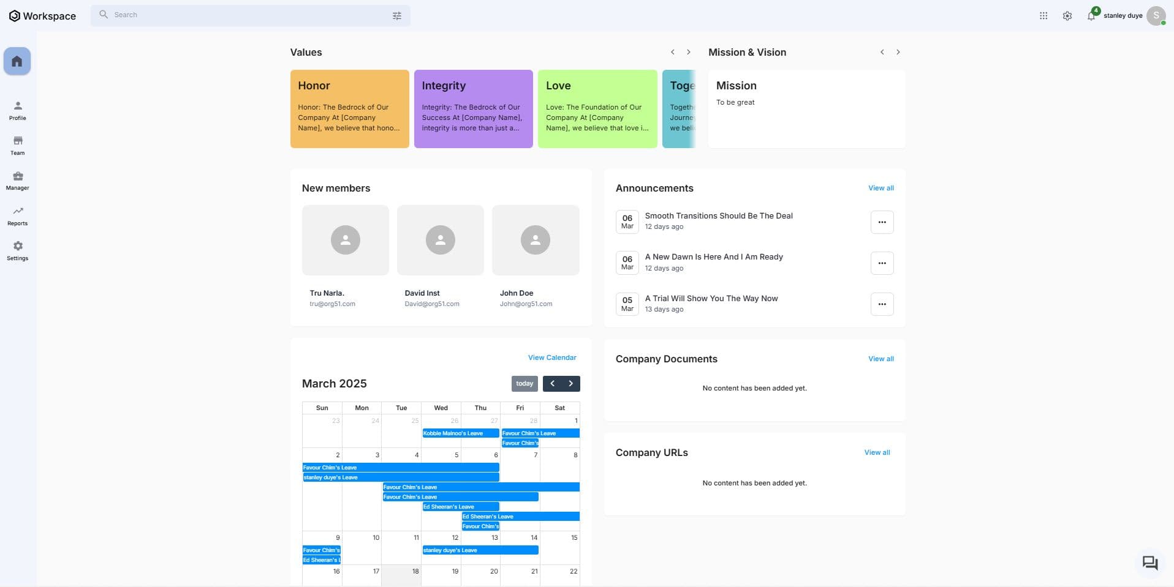Open Team in the sidebar
This screenshot has width=1174, height=587.
(x=17, y=146)
